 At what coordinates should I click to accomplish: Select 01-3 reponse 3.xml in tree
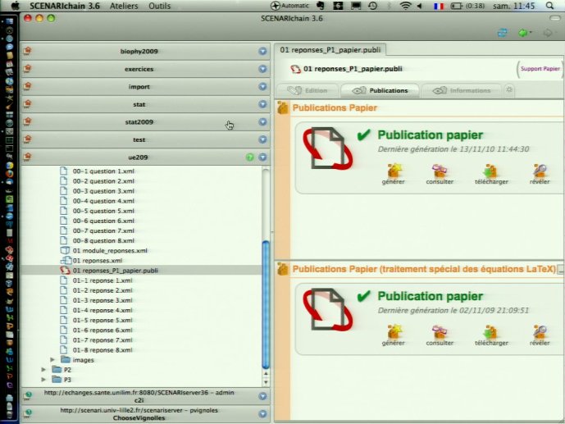click(x=103, y=300)
